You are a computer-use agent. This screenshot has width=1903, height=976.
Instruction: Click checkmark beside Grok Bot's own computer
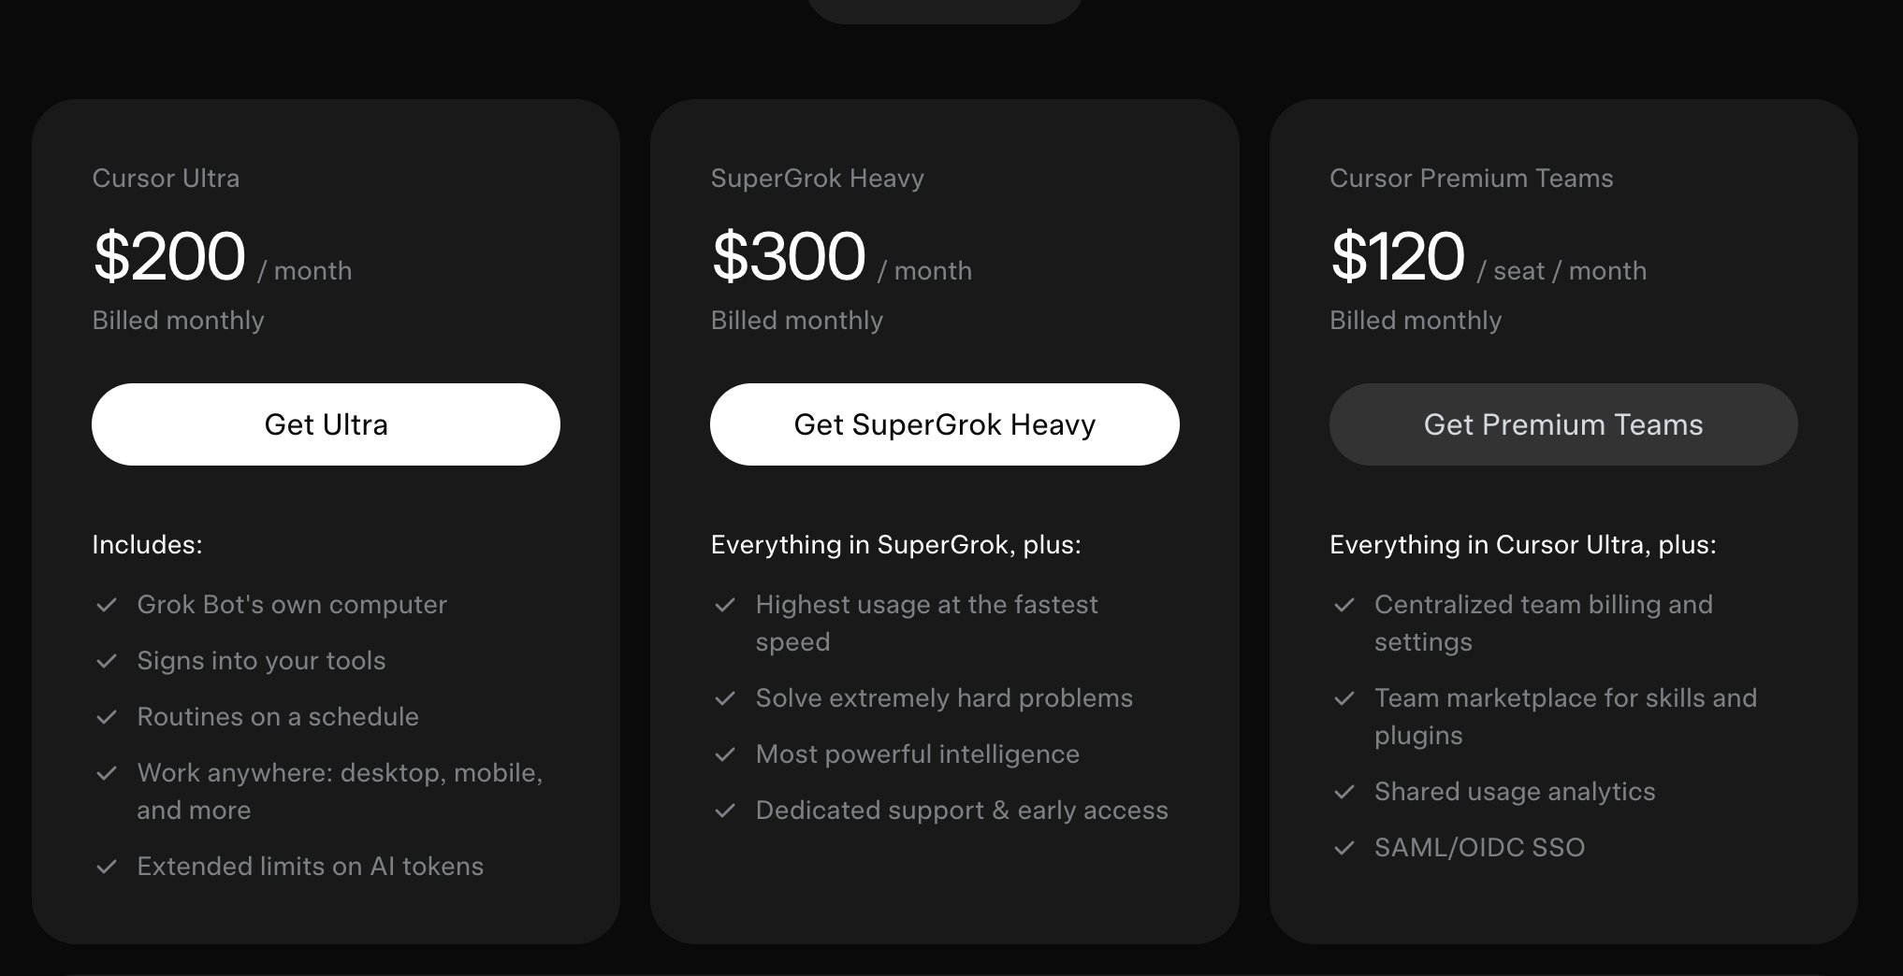pyautogui.click(x=107, y=605)
